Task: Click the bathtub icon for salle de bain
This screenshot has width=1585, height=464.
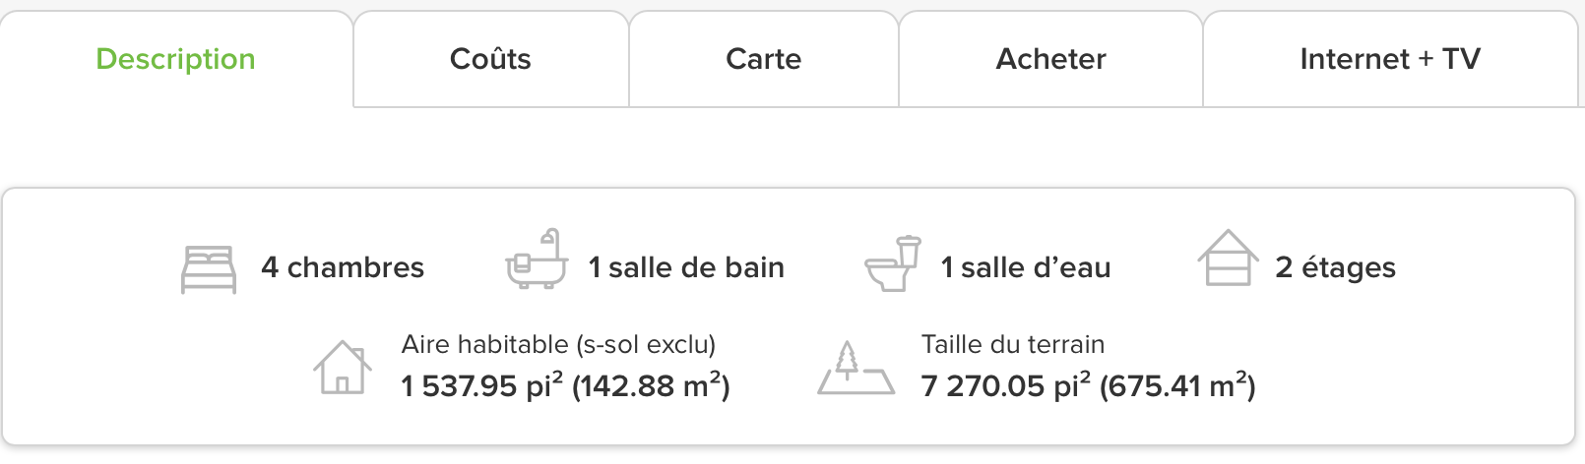Action: (x=537, y=259)
